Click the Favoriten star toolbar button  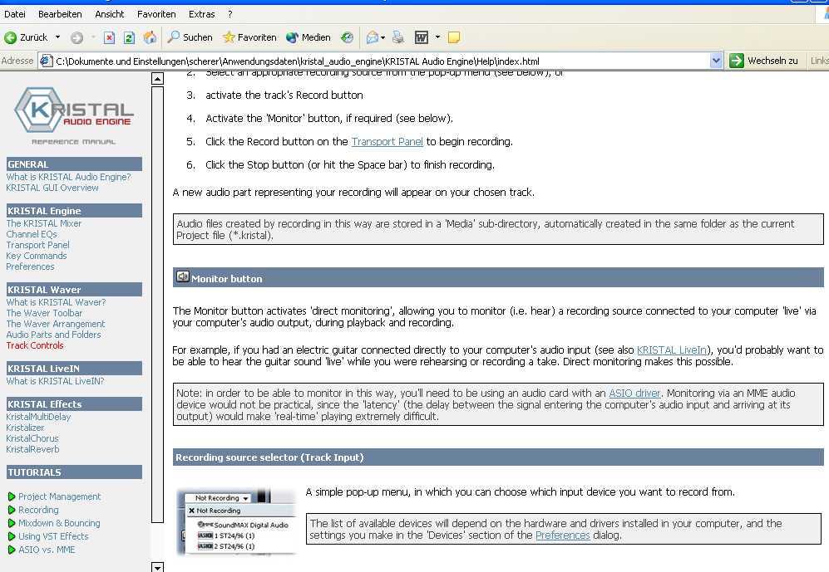click(x=249, y=37)
